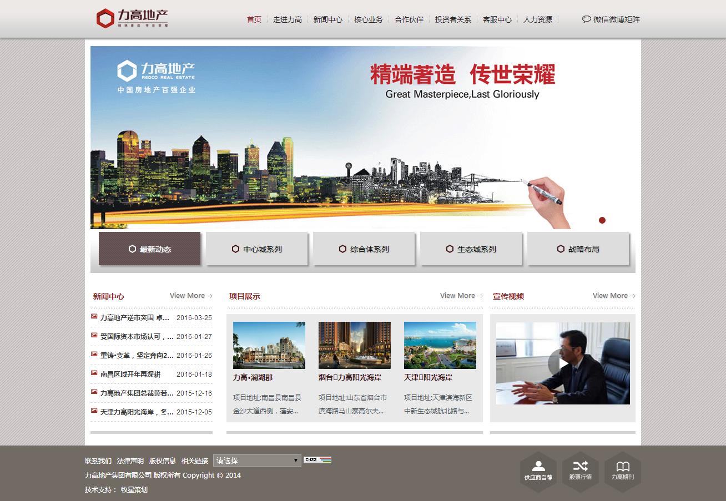Click the 烟台力高阳光海岸 project title
Viewport: 726px width, 501px height.
tap(350, 378)
